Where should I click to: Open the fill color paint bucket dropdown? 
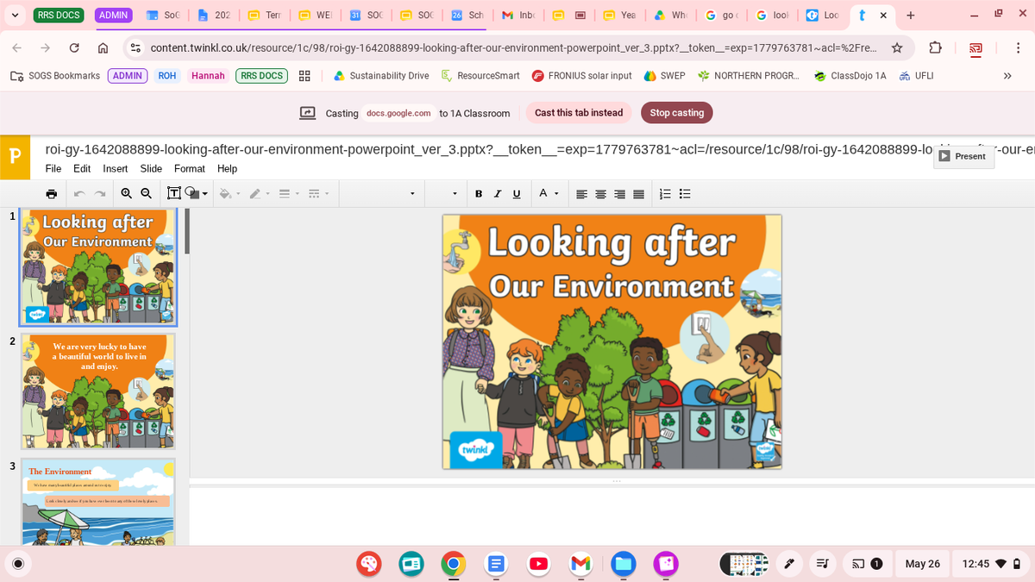[x=229, y=194]
